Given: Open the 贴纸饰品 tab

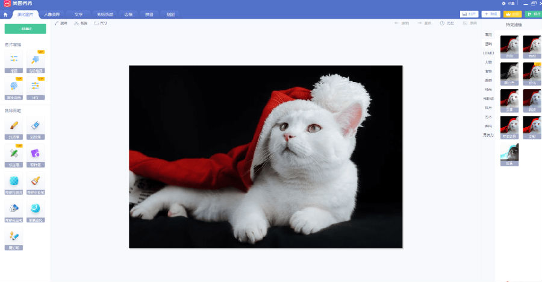Looking at the screenshot, I should (x=105, y=14).
